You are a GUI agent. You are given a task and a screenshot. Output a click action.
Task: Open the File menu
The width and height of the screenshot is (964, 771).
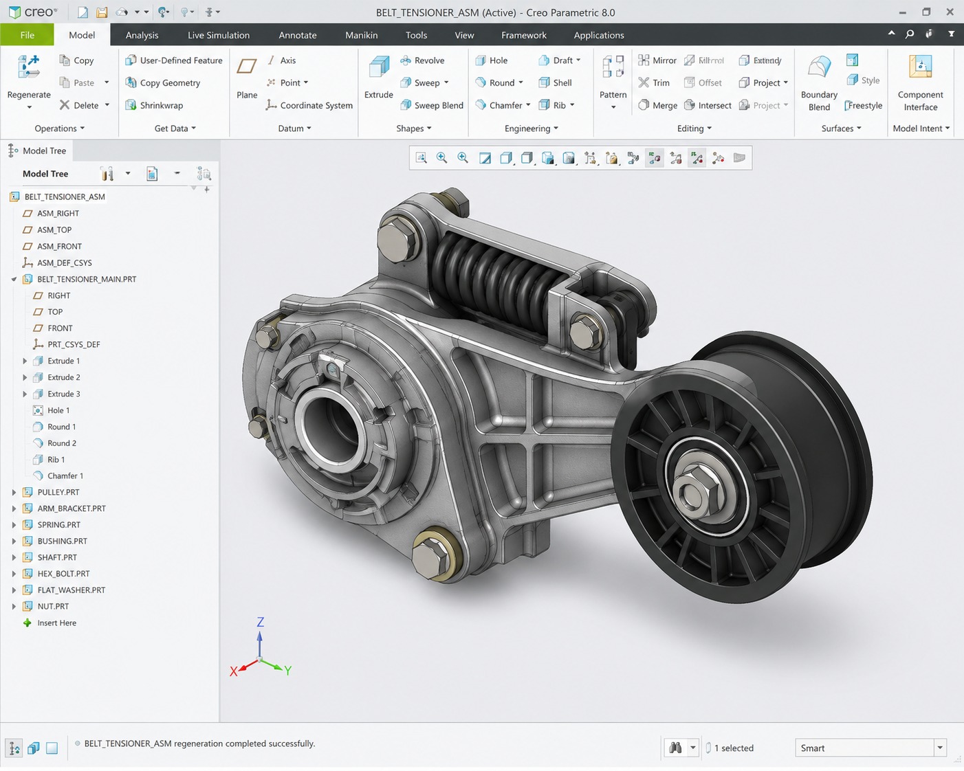28,35
